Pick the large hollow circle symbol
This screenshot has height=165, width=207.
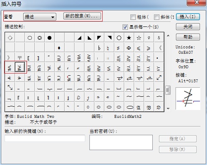point(119,38)
